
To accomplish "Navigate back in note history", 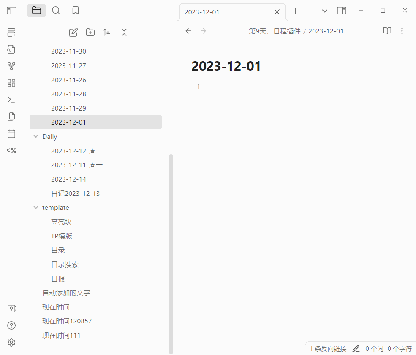I will point(188,31).
